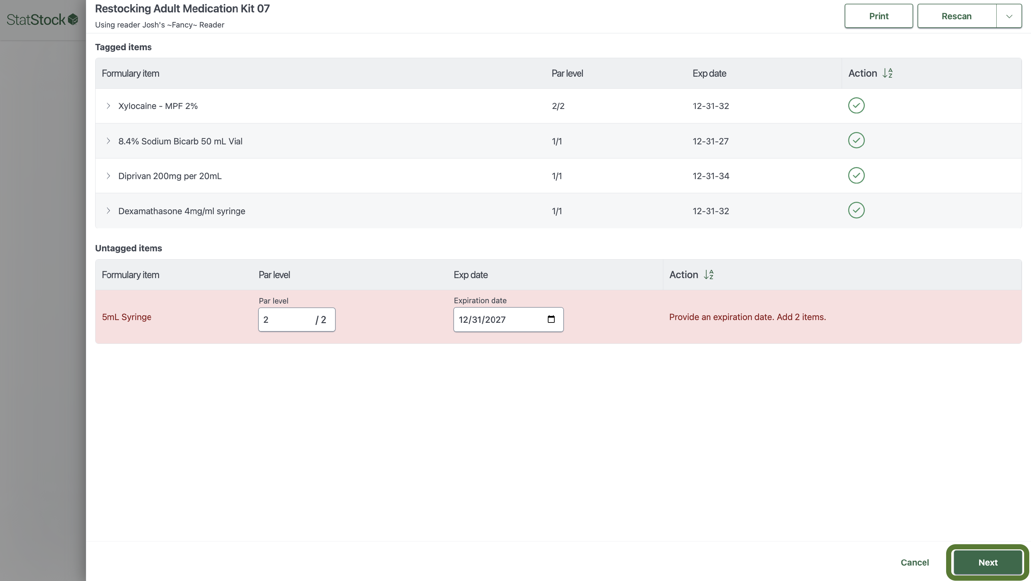This screenshot has height=581, width=1031.
Task: Click the Cancel button
Action: click(x=914, y=562)
